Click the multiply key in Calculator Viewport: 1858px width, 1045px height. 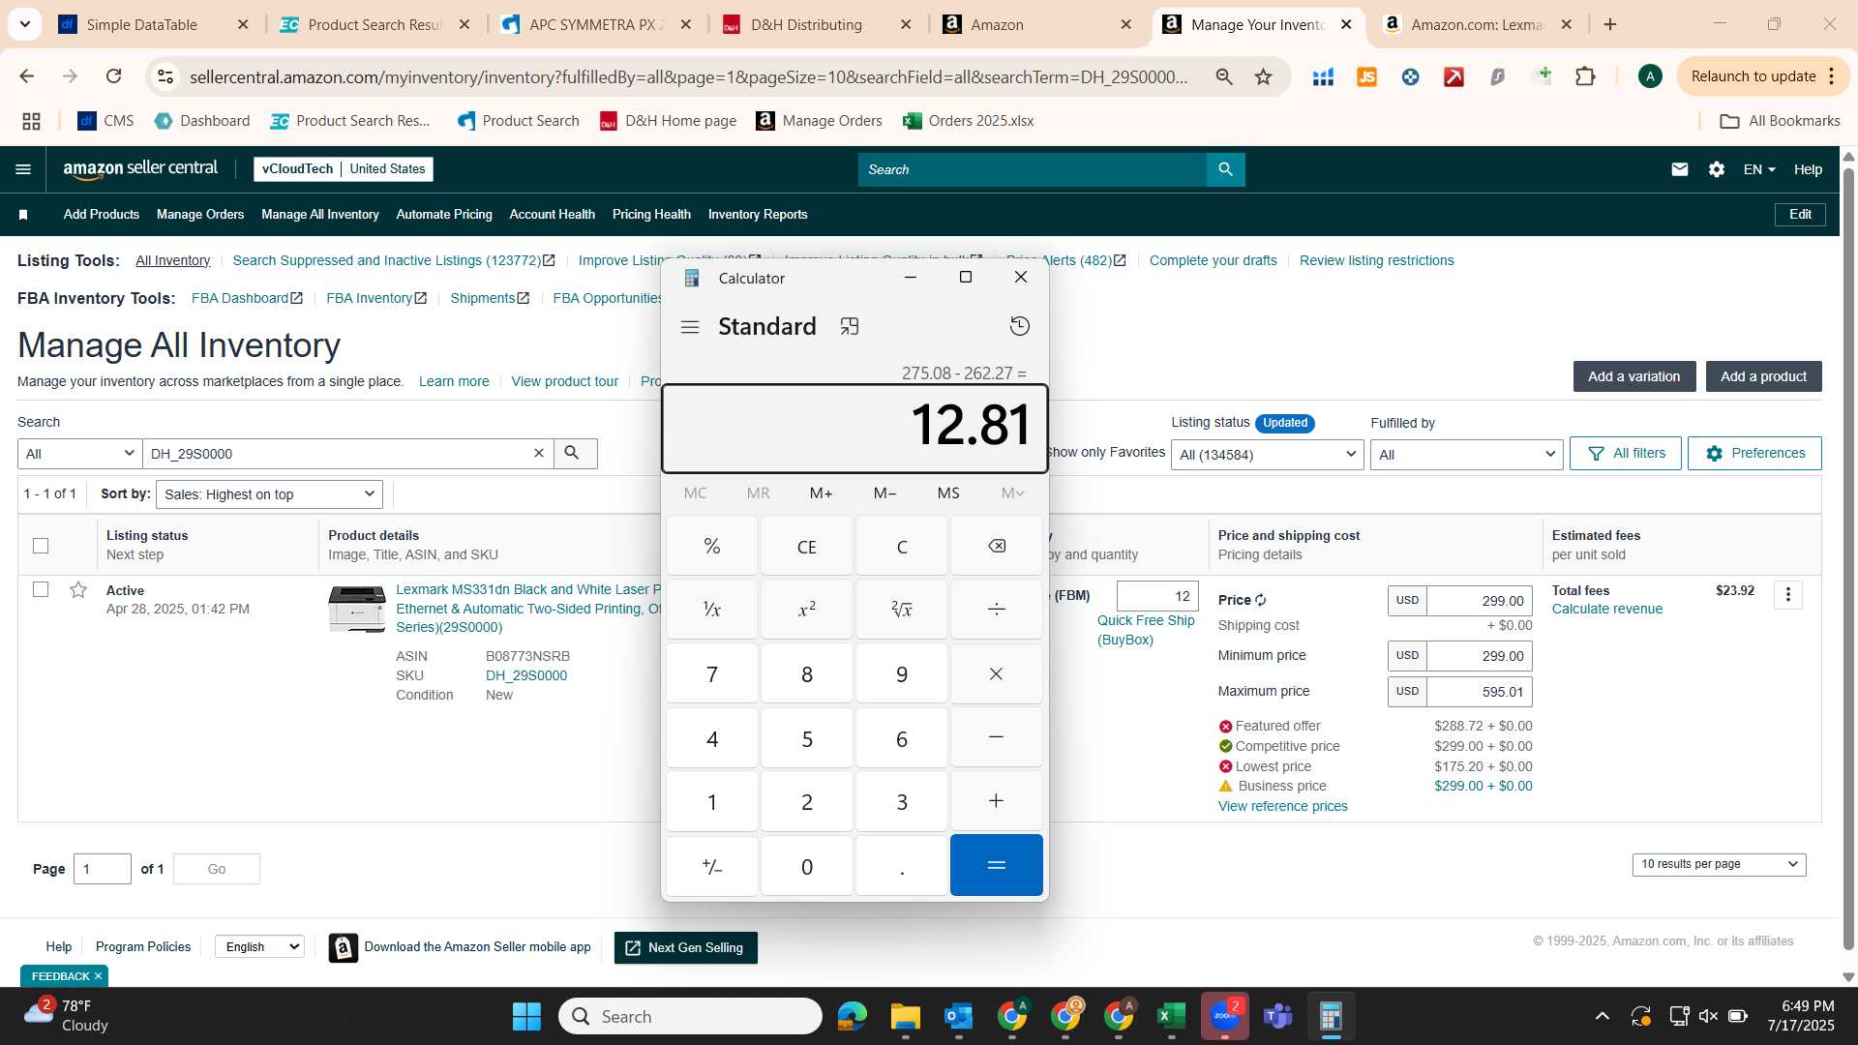coord(996,673)
